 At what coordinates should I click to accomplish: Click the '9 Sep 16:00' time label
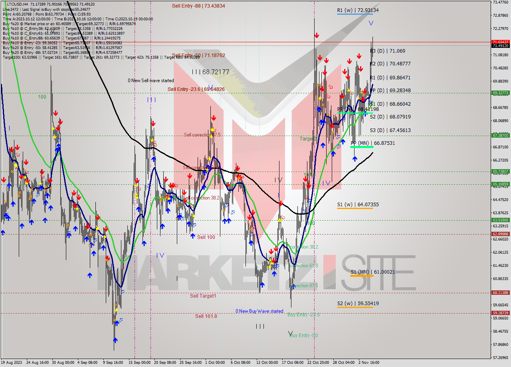tap(113, 363)
